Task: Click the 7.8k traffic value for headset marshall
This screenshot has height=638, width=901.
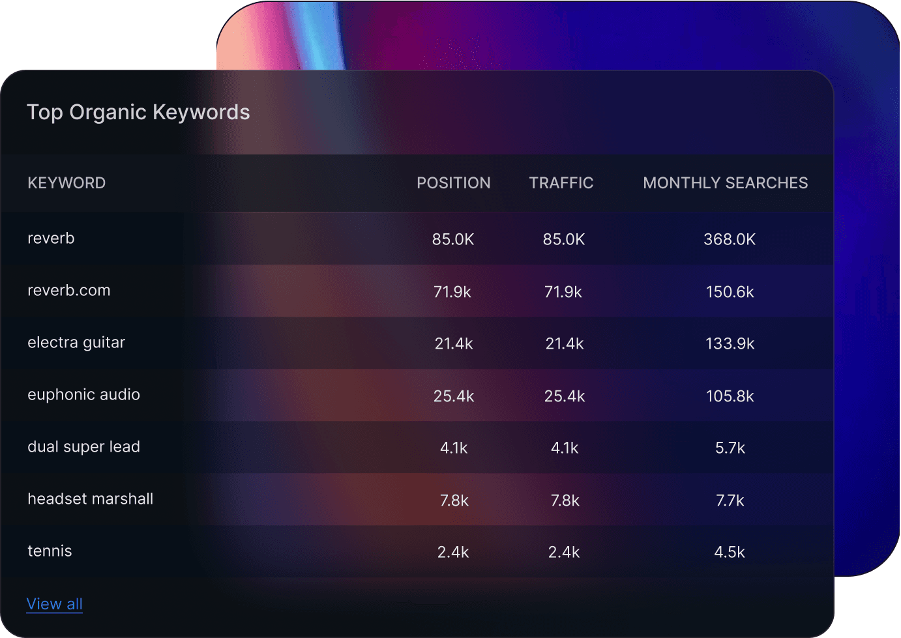Action: [565, 500]
